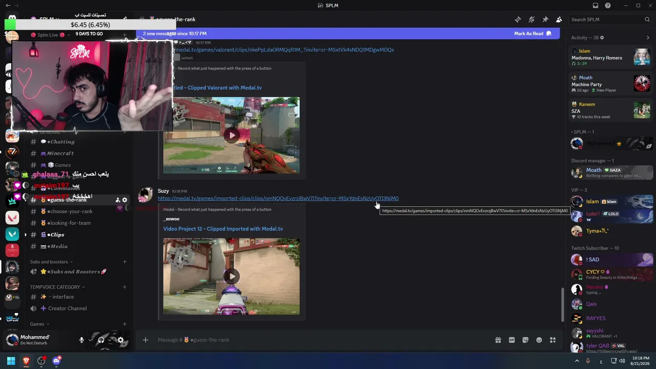Open the looking-for-team channel
The width and height of the screenshot is (656, 369).
78,223
